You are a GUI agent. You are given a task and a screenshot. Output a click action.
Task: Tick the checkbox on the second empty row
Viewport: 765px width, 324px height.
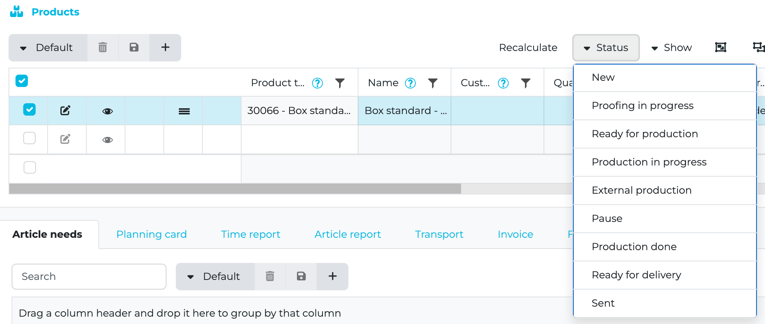click(x=29, y=138)
